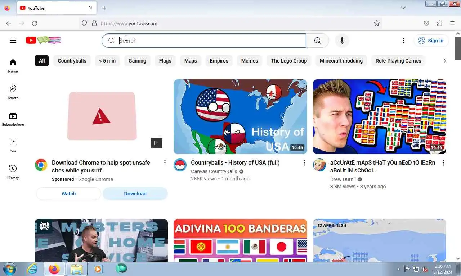Open the YouTube hamburger guide menu
The height and width of the screenshot is (276, 461).
13,40
